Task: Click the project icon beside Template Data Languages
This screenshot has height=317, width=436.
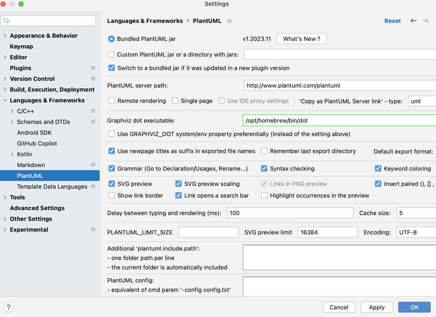Action: pos(93,186)
